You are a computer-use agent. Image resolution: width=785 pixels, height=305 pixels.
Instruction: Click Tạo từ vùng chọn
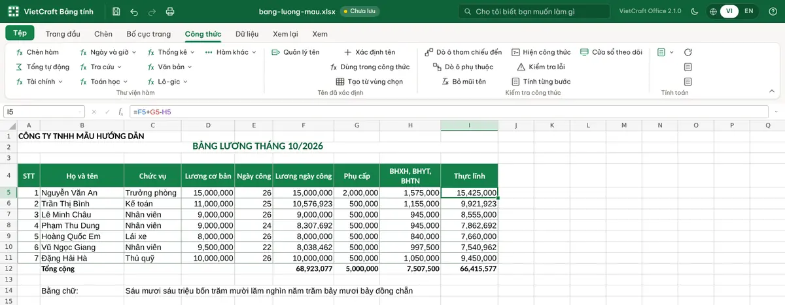[x=370, y=82]
